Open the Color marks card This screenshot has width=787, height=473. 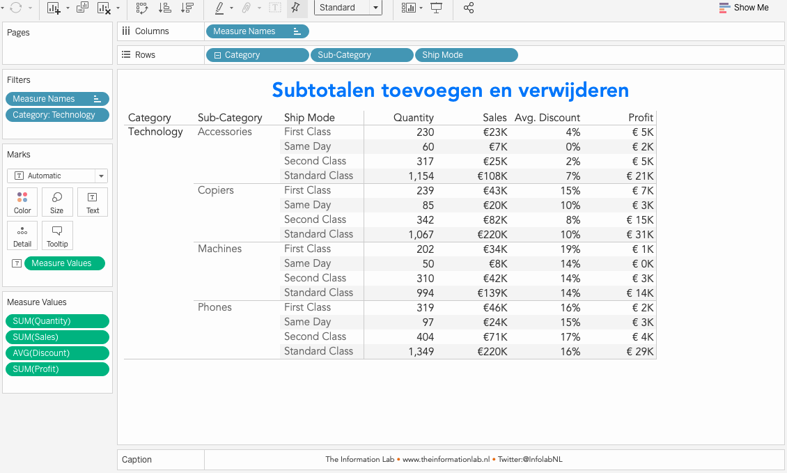[x=22, y=202]
